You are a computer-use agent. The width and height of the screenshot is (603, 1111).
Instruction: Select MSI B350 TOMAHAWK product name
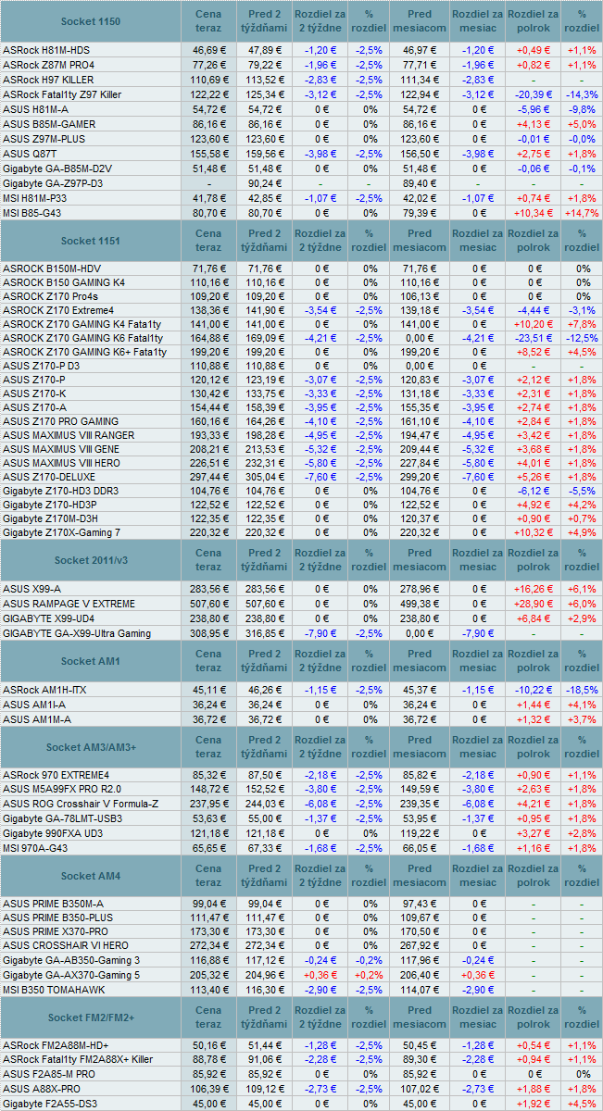55,989
